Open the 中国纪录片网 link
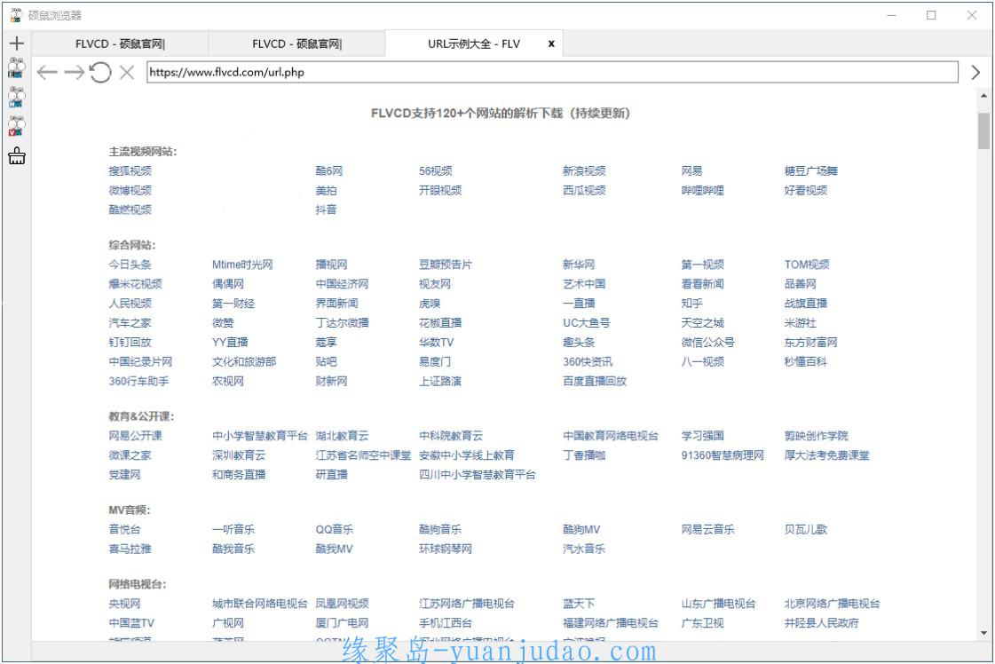 (140, 362)
